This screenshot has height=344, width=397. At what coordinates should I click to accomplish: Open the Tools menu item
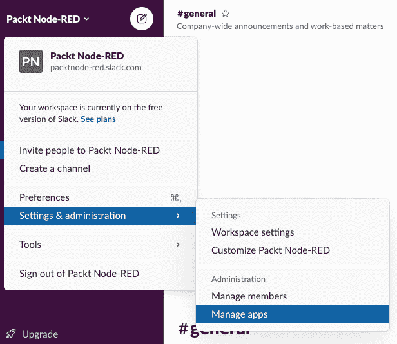(x=100, y=245)
